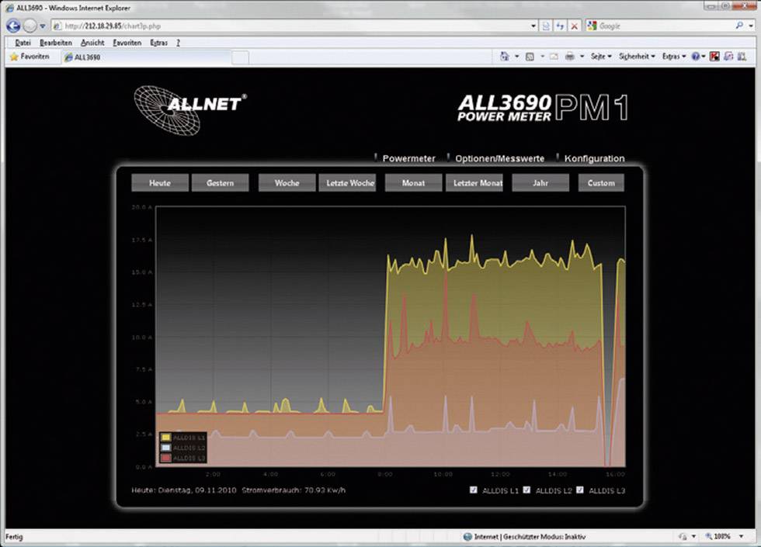Open the Powermeter page link

pyautogui.click(x=408, y=158)
